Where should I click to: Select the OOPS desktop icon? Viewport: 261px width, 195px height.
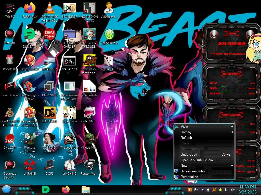coord(50,168)
